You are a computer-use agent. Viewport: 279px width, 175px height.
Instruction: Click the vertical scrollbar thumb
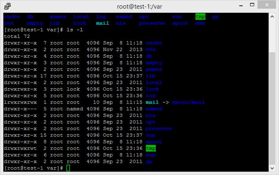(x=272, y=108)
